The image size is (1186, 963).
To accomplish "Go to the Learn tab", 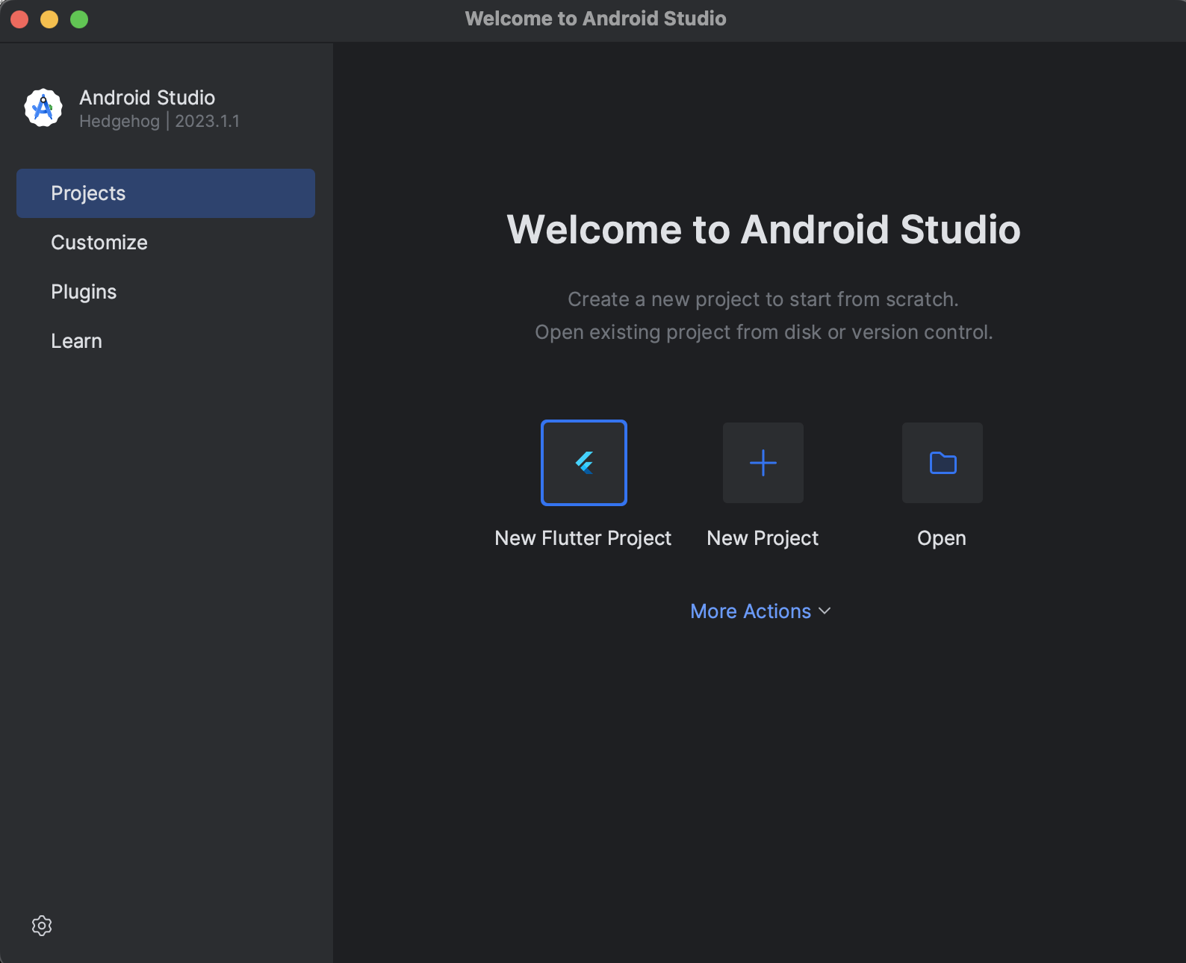I will (x=166, y=341).
